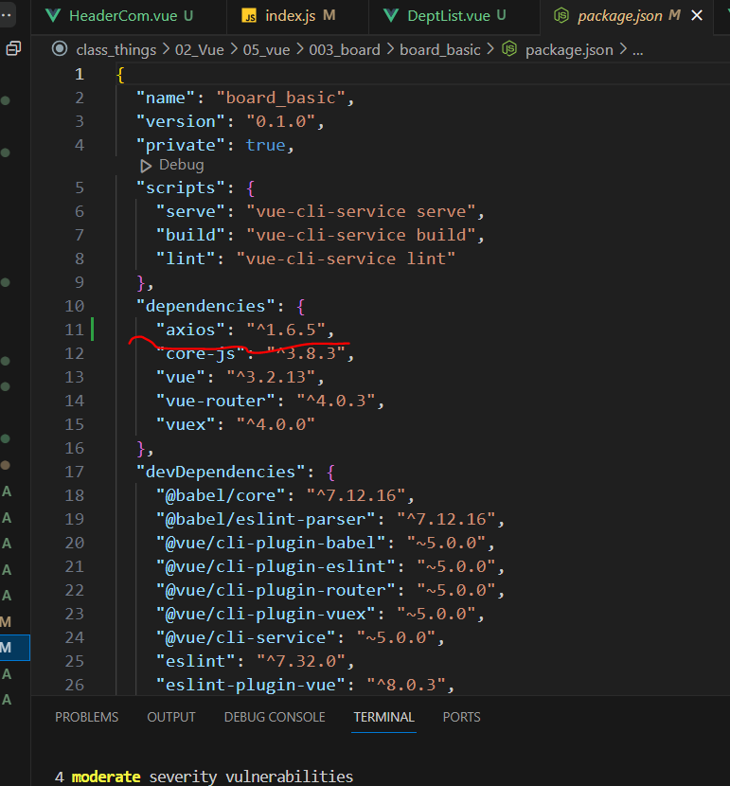Open the ellipsis menu in sidebar header
This screenshot has width=730, height=786.
(7, 15)
